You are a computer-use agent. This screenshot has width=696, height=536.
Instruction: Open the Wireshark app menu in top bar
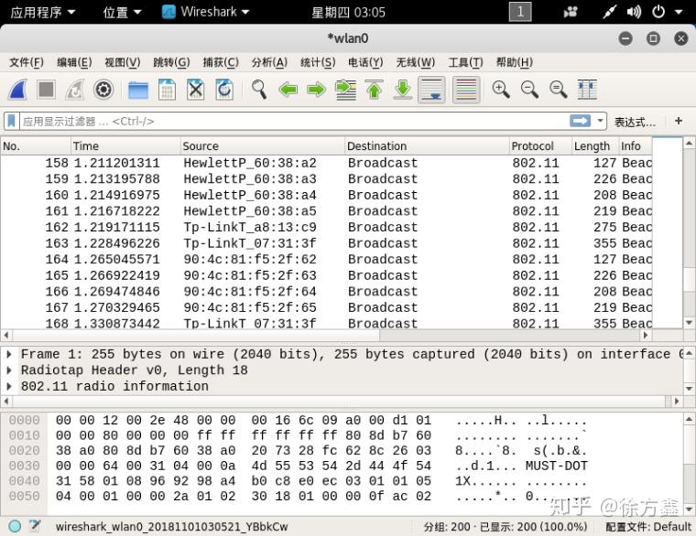coord(205,12)
